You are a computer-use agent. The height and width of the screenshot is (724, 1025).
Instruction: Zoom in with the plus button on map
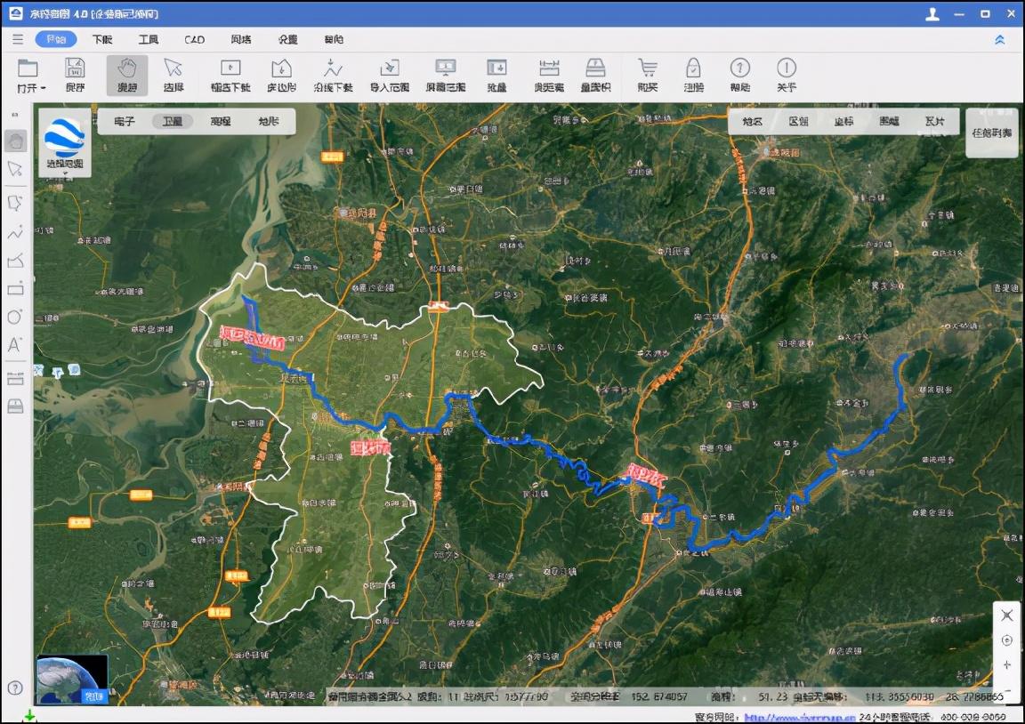(x=1006, y=665)
